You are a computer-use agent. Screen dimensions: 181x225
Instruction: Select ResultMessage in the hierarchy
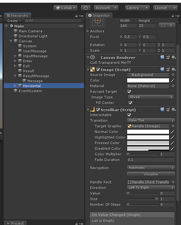point(36,76)
